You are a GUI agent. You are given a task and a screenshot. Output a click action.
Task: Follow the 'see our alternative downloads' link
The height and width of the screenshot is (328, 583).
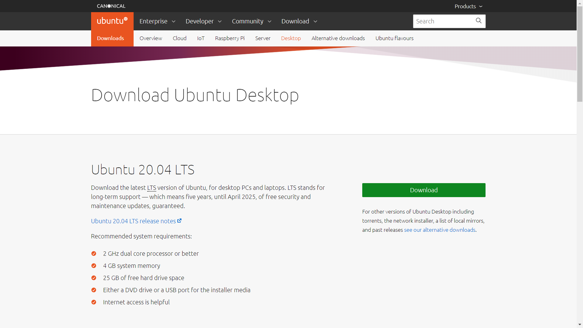coord(439,230)
